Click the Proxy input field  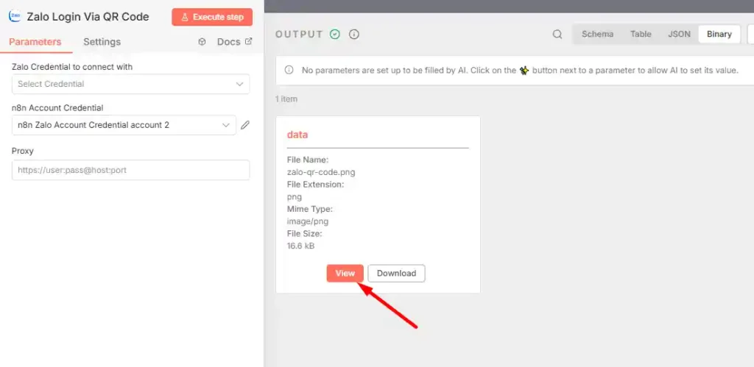(x=131, y=170)
